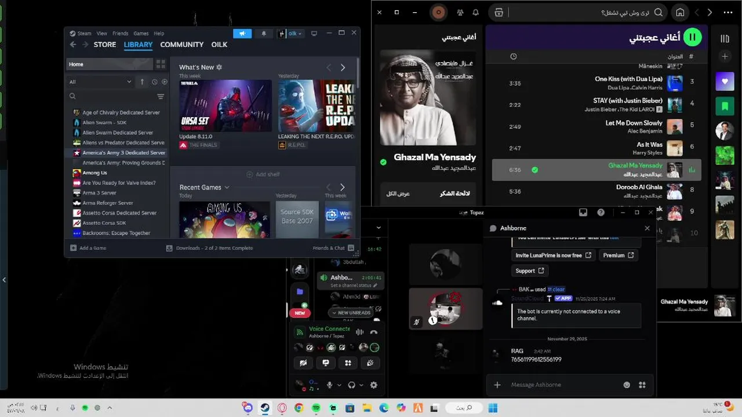Open What's New settings gear in Steam
Image resolution: width=742 pixels, height=417 pixels.
tap(219, 67)
